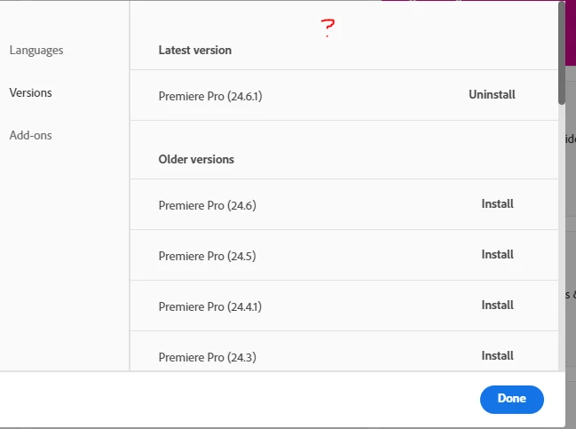Uninstall Premiere Pro 24.6.1
Image resolution: width=576 pixels, height=429 pixels.
pos(492,95)
